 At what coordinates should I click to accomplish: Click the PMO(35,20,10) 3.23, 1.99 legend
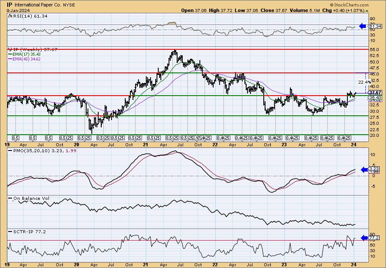(x=44, y=151)
